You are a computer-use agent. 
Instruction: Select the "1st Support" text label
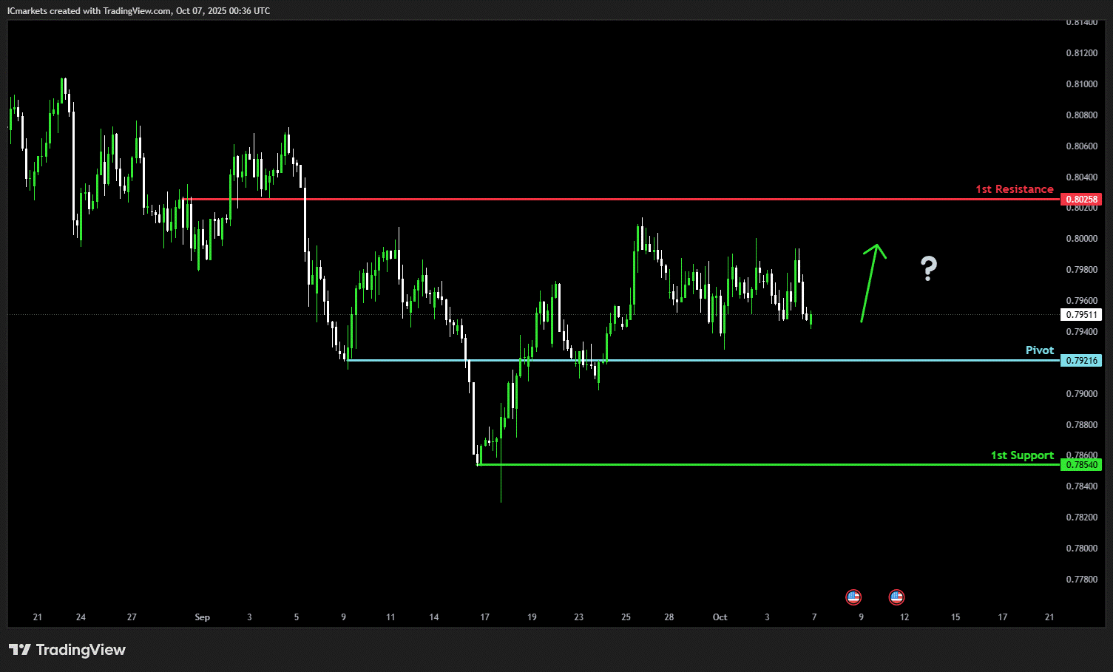tap(1022, 455)
